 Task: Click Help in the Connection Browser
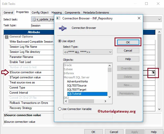tap(128, 59)
